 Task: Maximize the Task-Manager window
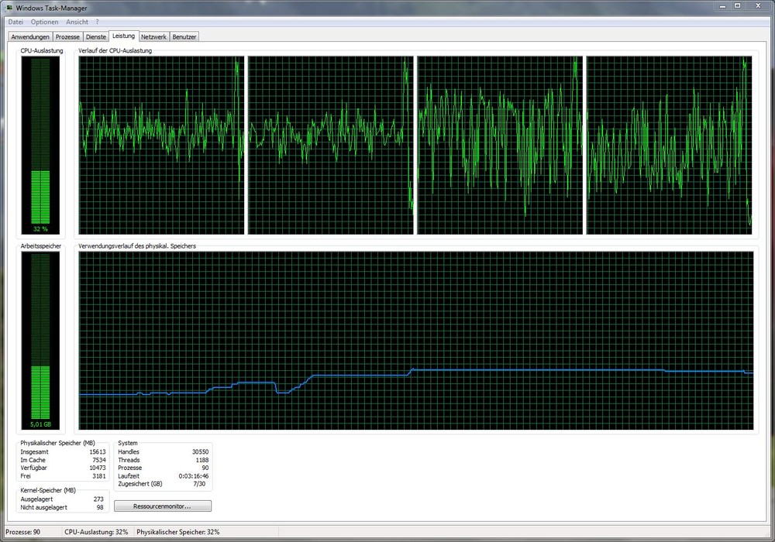pos(737,6)
